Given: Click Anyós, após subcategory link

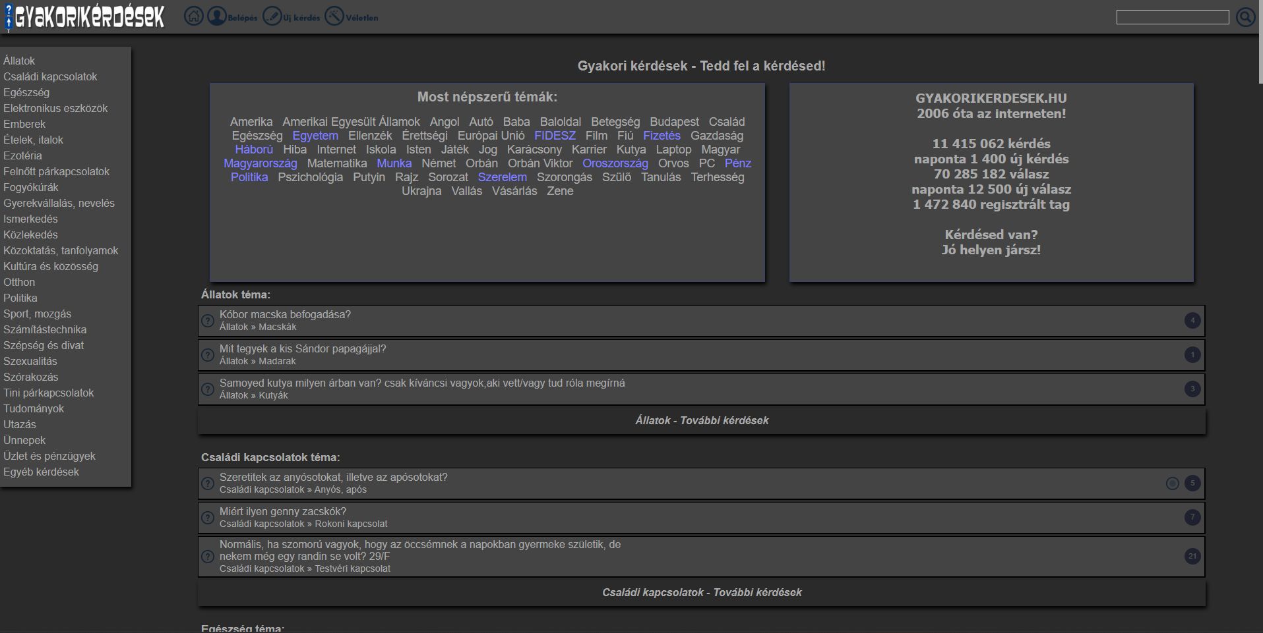Looking at the screenshot, I should 340,489.
